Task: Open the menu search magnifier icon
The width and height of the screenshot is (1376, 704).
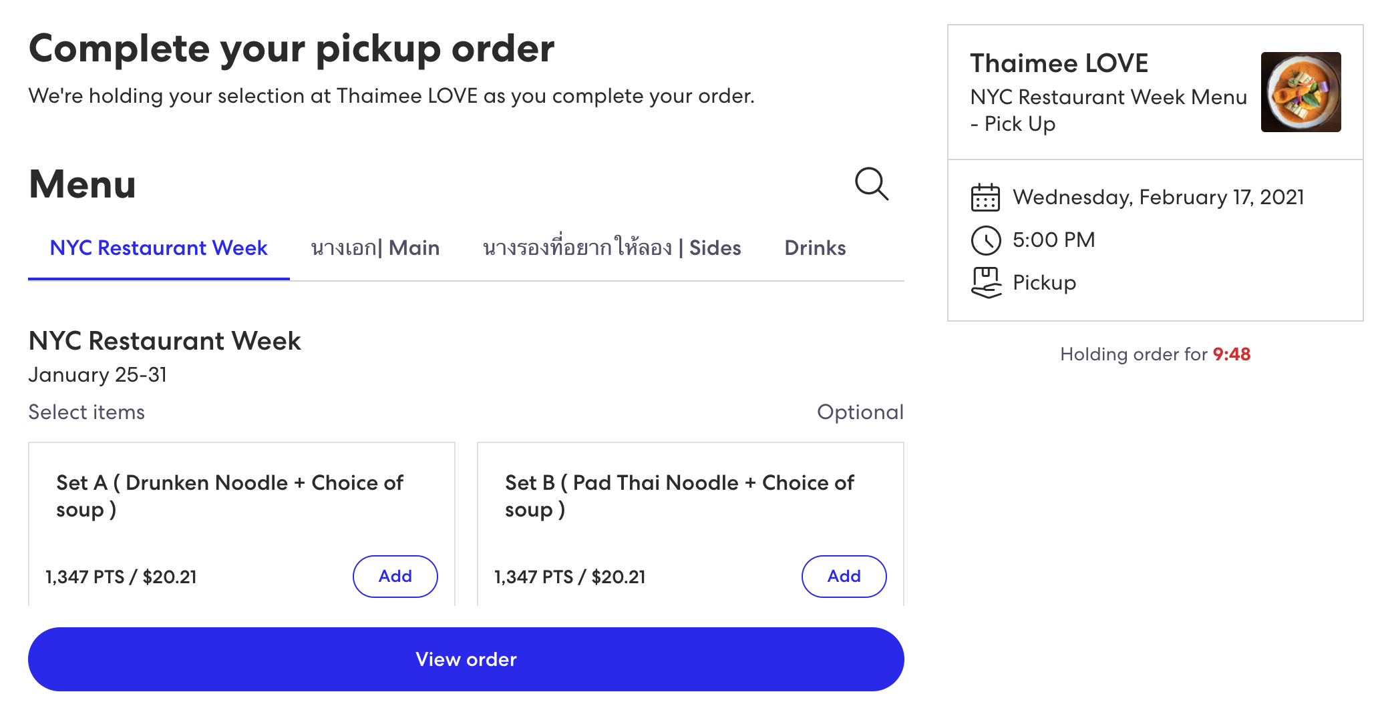Action: (870, 184)
